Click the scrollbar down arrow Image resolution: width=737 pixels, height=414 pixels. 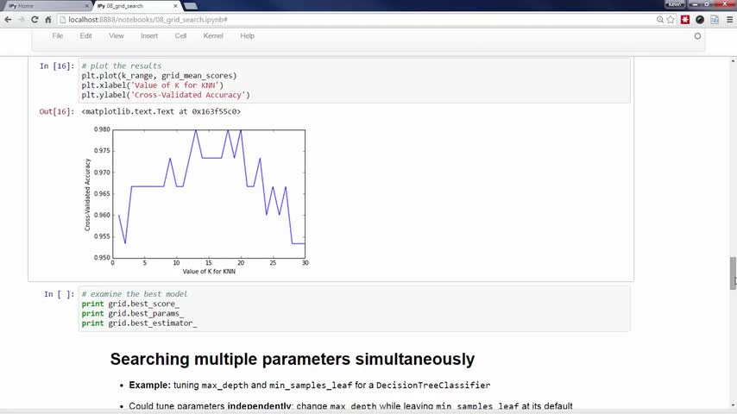(x=733, y=405)
